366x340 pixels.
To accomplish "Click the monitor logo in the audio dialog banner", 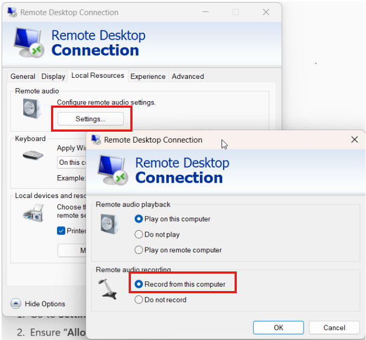I will 113,170.
